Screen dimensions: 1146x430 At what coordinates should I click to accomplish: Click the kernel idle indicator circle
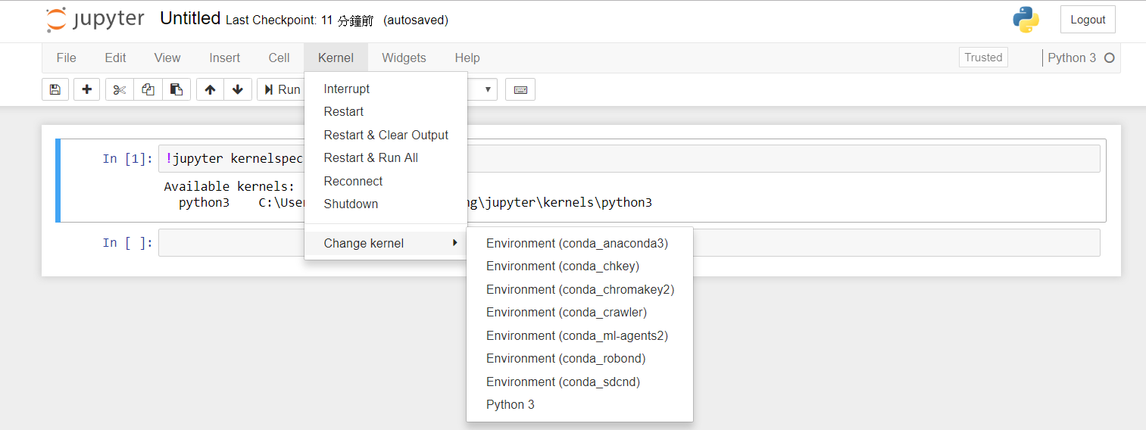1110,58
